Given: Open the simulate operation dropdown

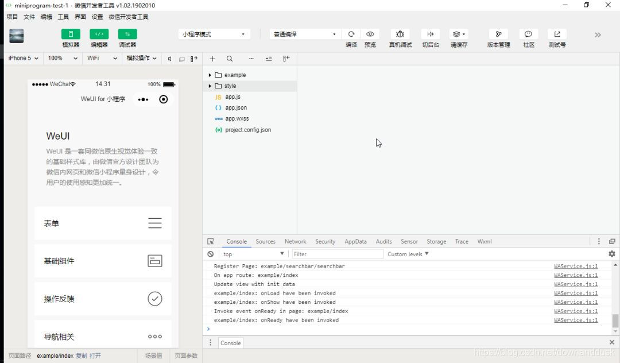Looking at the screenshot, I should pyautogui.click(x=142, y=58).
